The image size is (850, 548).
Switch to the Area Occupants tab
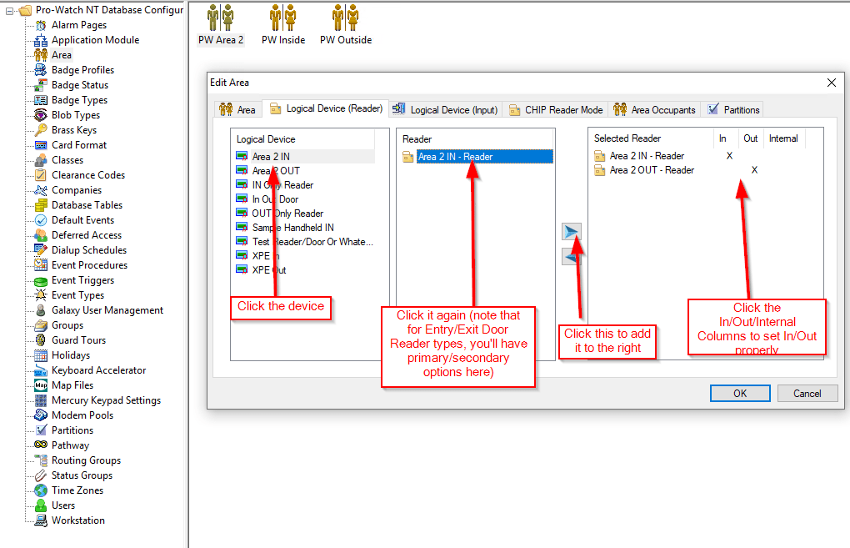click(654, 109)
